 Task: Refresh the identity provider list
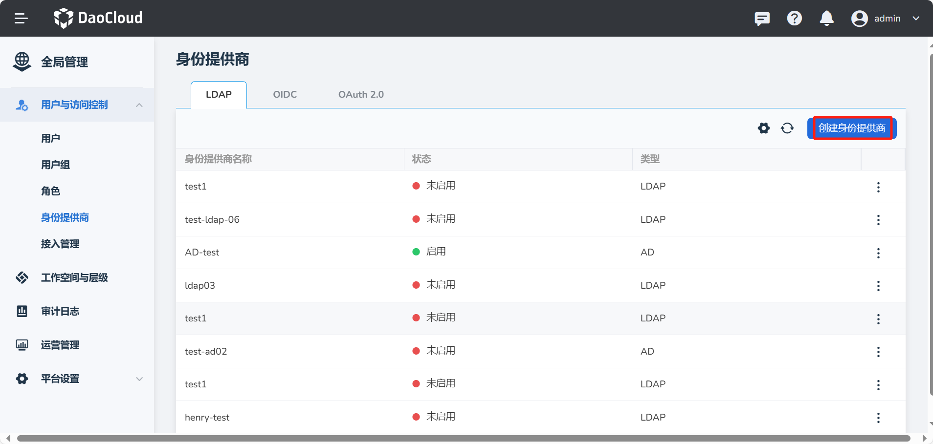tap(787, 128)
